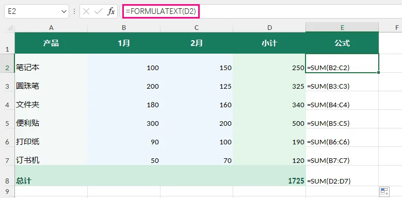Open the Auto Fill Options icon
This screenshot has height=198, width=402.
[x=384, y=191]
